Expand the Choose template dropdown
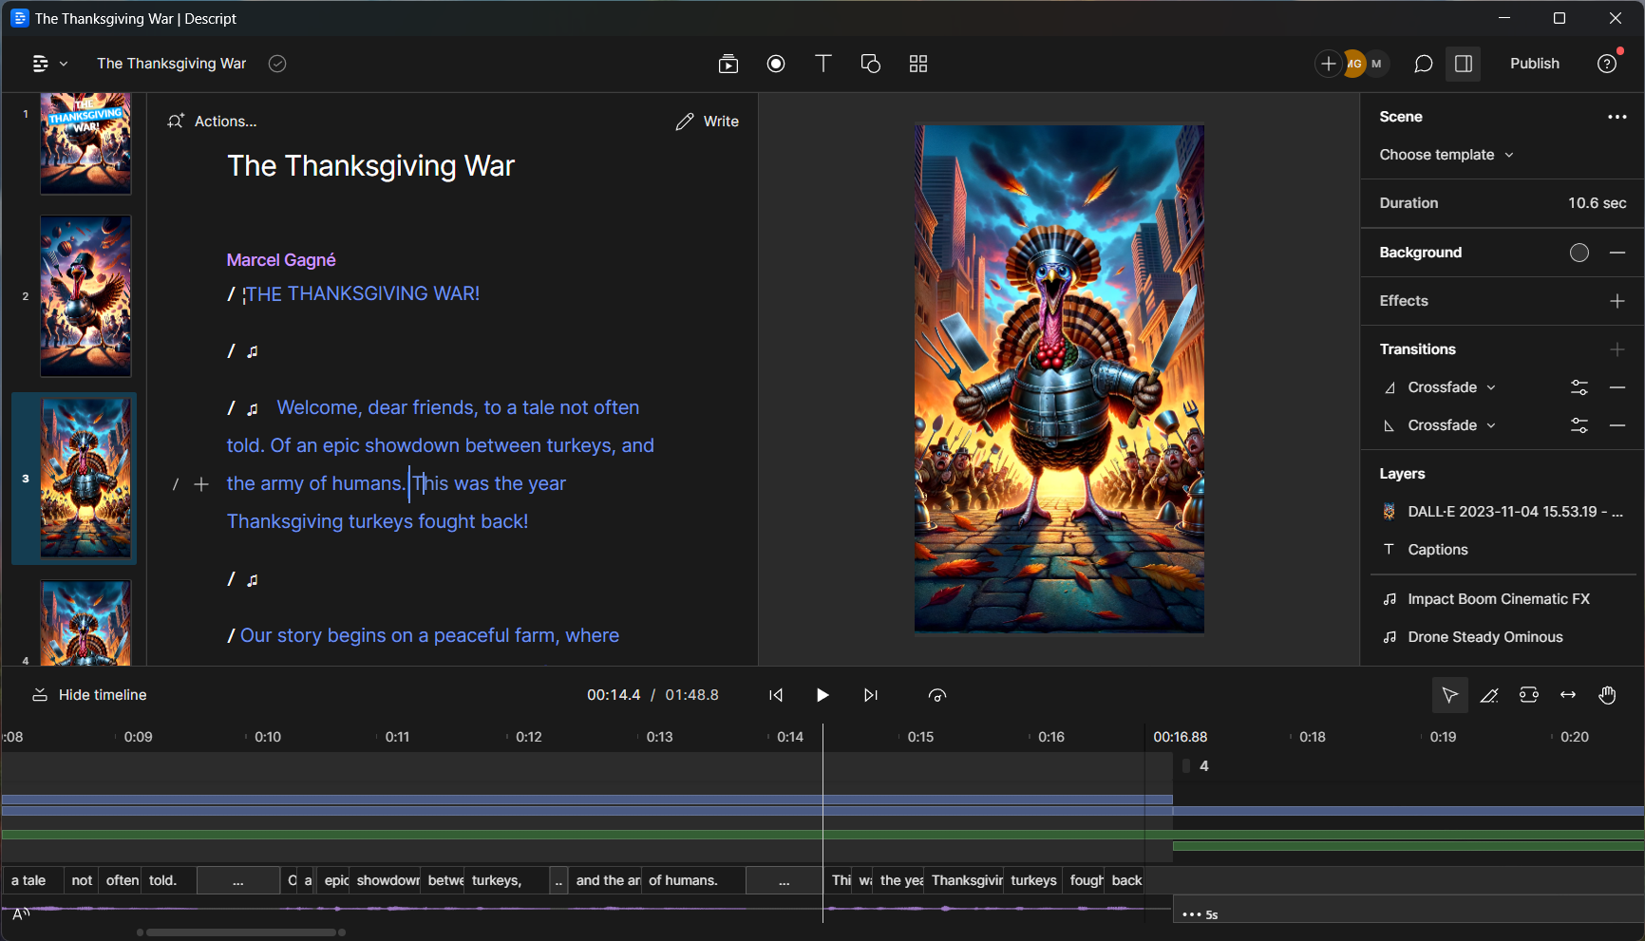Screen dimensions: 1645x941 click(1446, 155)
